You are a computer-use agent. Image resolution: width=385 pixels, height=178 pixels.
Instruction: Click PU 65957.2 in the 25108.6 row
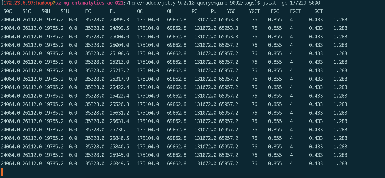228,53
